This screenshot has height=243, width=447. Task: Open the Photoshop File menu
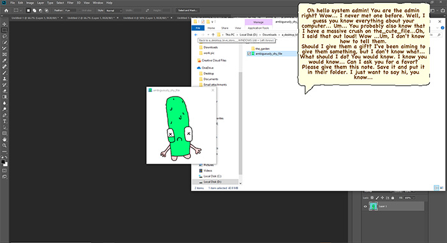13,3
